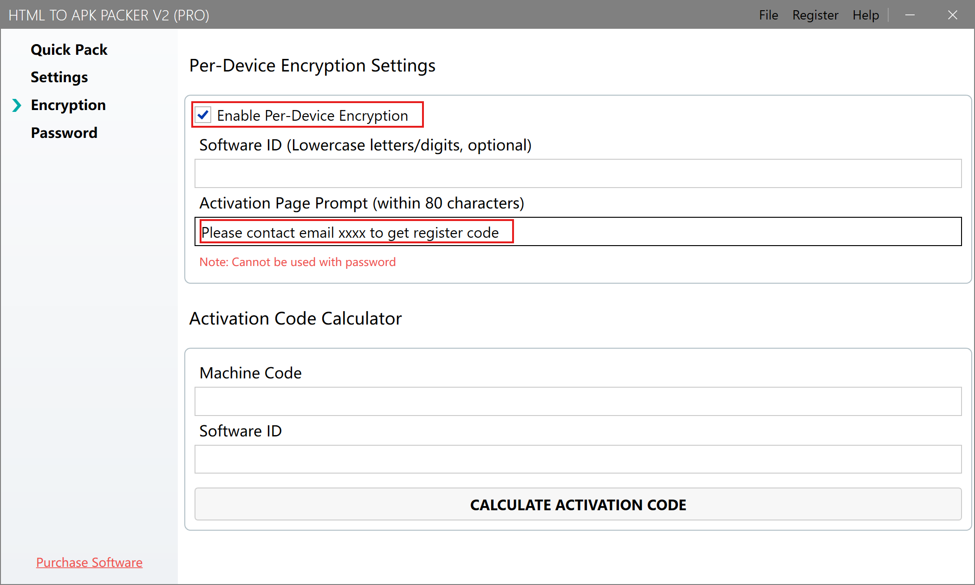
Task: Click the Machine Code input field
Action: [578, 401]
